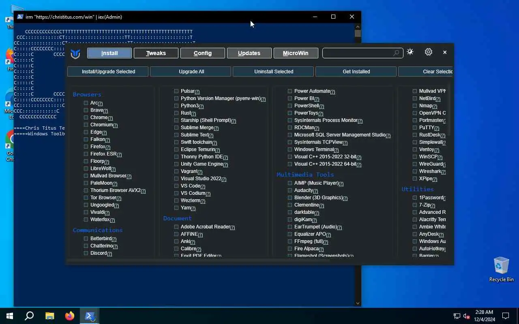The height and width of the screenshot is (324, 519).
Task: Launch Firefox from taskbar
Action: [70, 316]
